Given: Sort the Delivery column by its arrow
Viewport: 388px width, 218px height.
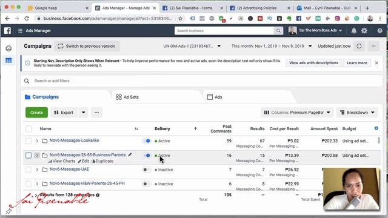Looking at the screenshot, I should click(x=195, y=129).
